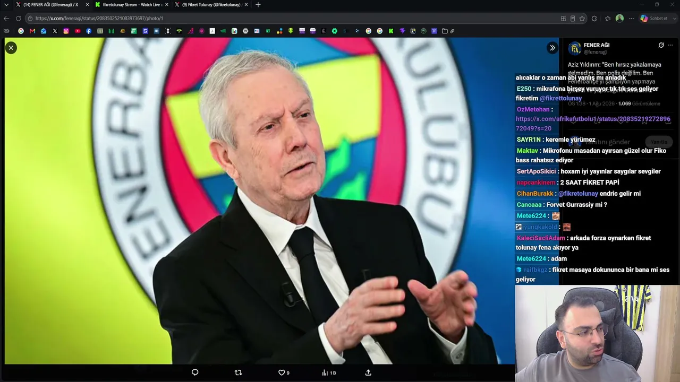
Task: Select chat username Maktav
Action: (x=527, y=151)
